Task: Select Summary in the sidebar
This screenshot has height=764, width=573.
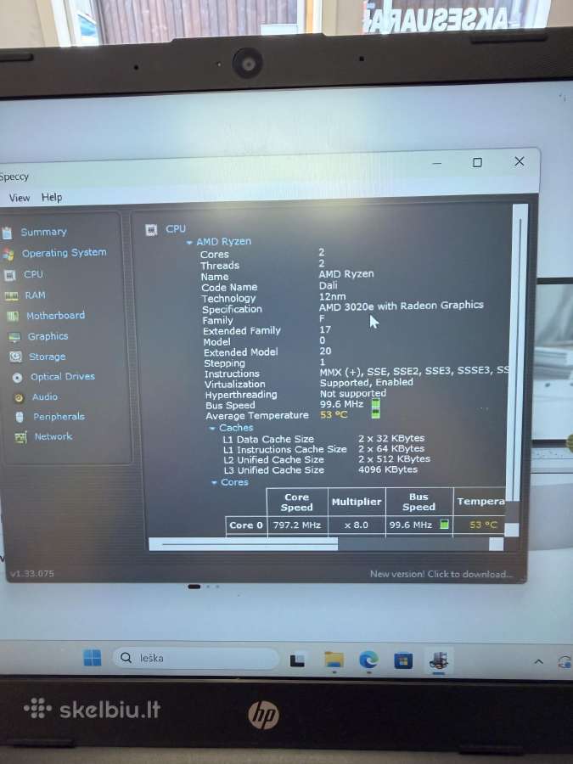Action: tap(43, 233)
